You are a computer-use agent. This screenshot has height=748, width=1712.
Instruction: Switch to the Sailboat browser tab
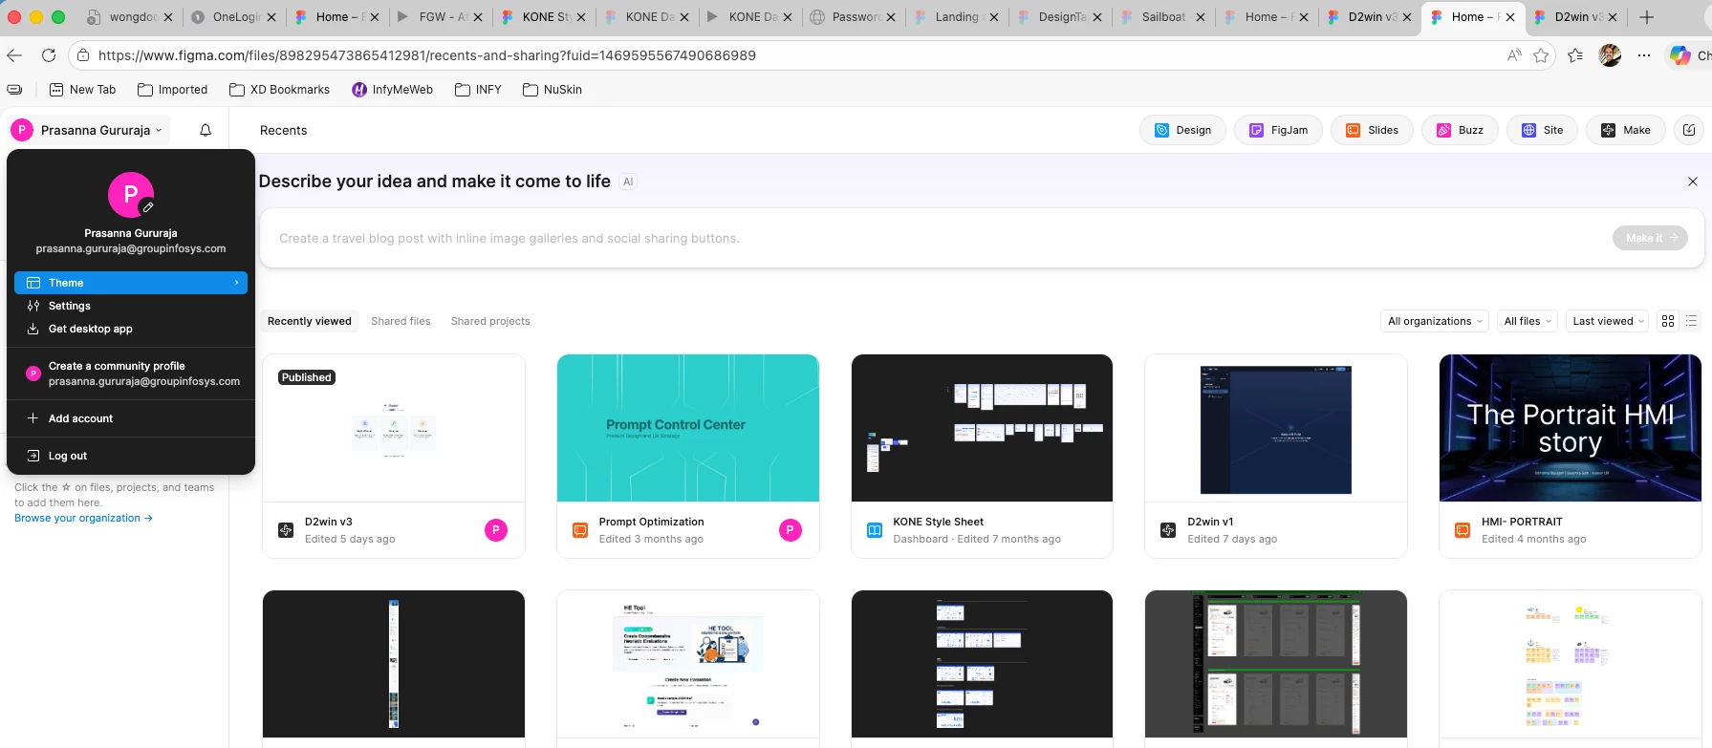pyautogui.click(x=1163, y=17)
